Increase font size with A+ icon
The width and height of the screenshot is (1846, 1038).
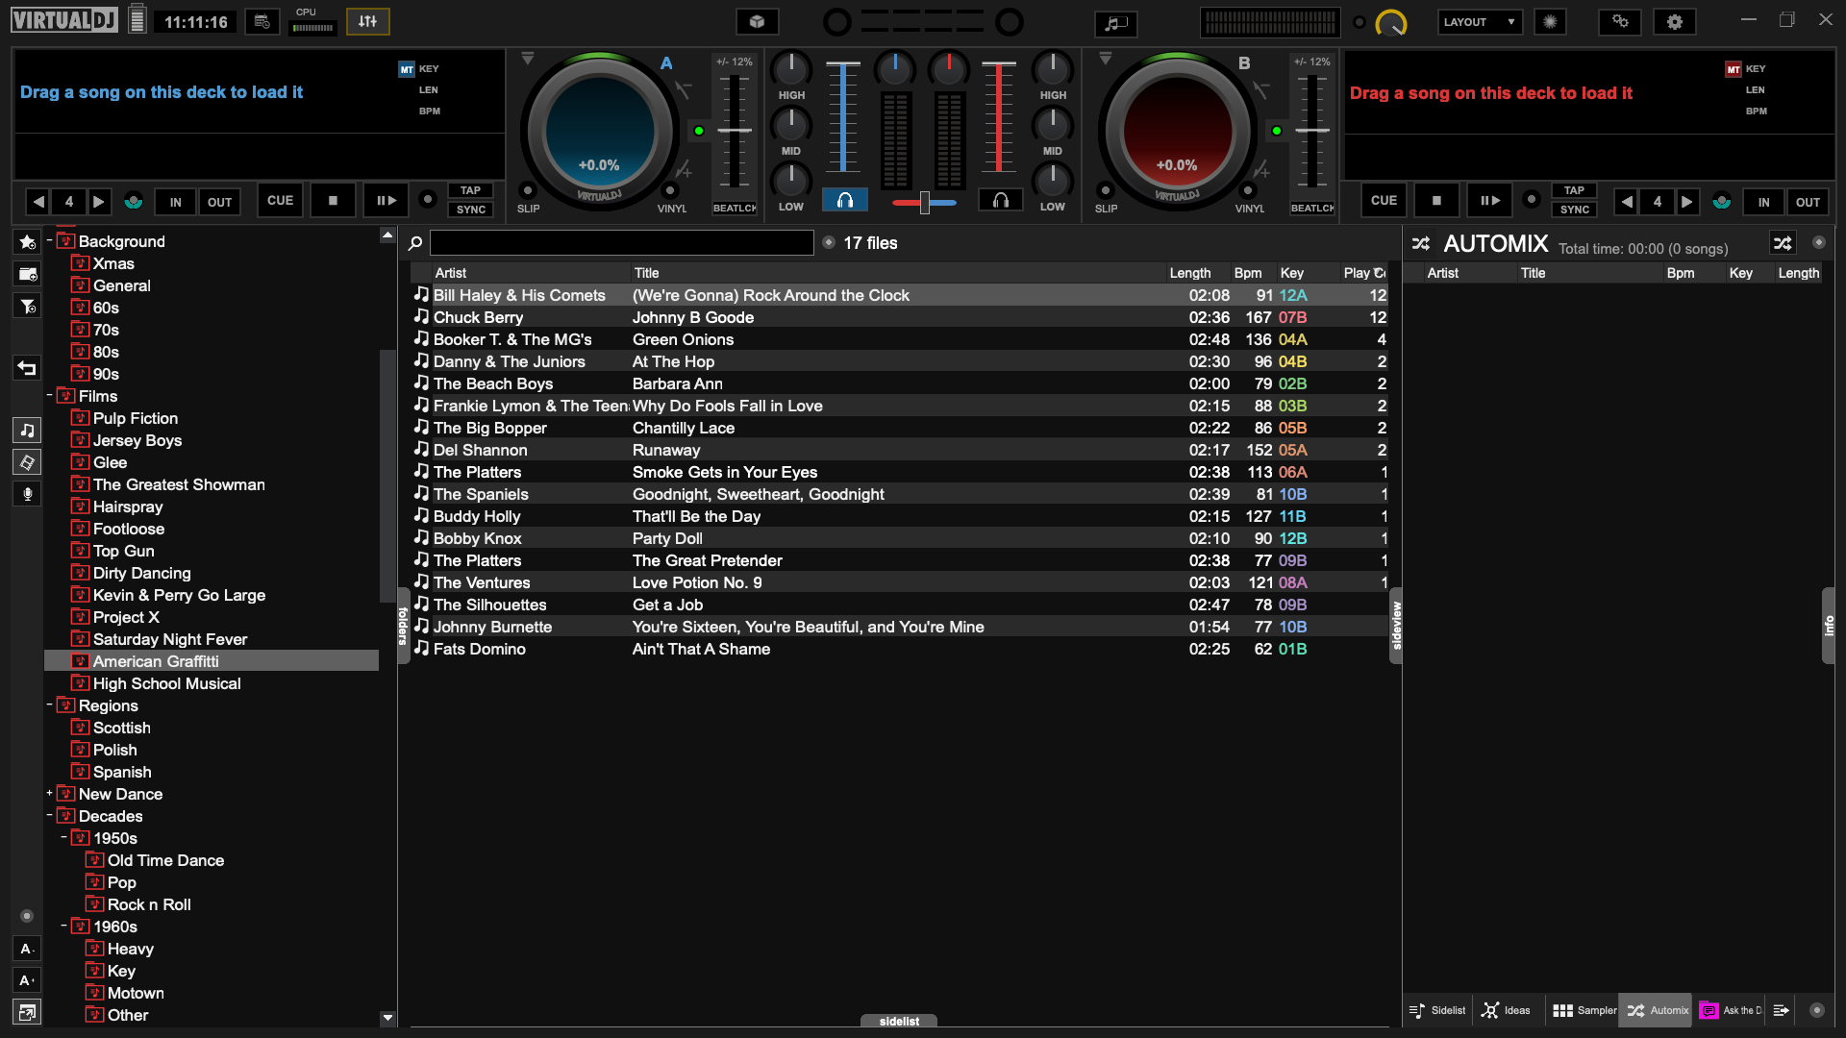point(27,980)
